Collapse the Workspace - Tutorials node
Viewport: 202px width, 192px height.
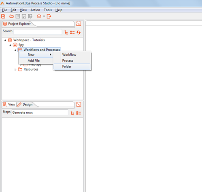(x=5, y=40)
